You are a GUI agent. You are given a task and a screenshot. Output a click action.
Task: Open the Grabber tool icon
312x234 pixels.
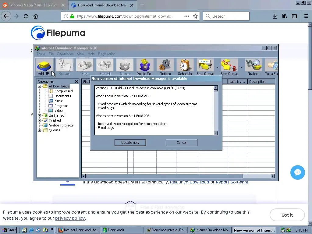point(253,67)
